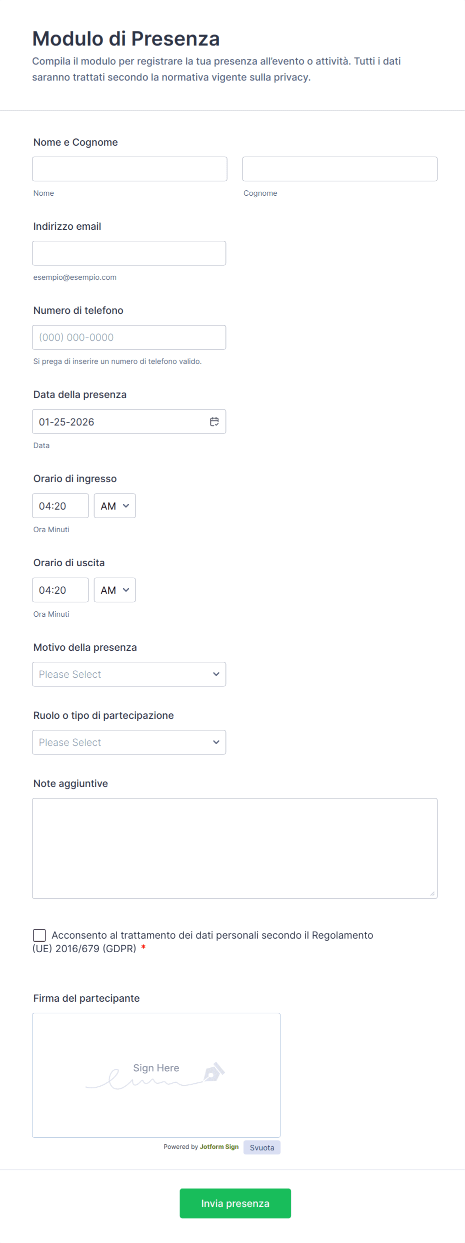Viewport: 465px width, 1243px height.
Task: Open the Jotform Sign link
Action: point(219,1146)
